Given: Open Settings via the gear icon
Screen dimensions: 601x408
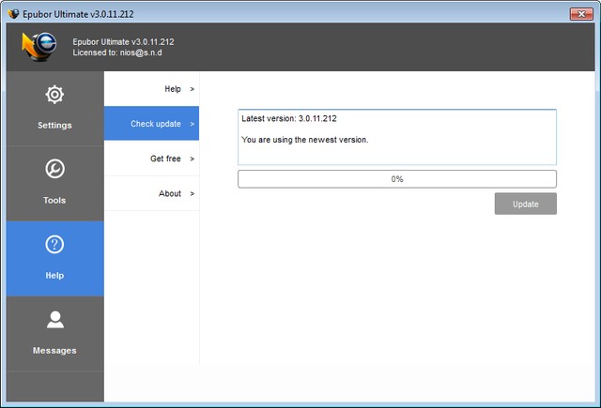Looking at the screenshot, I should (x=54, y=95).
